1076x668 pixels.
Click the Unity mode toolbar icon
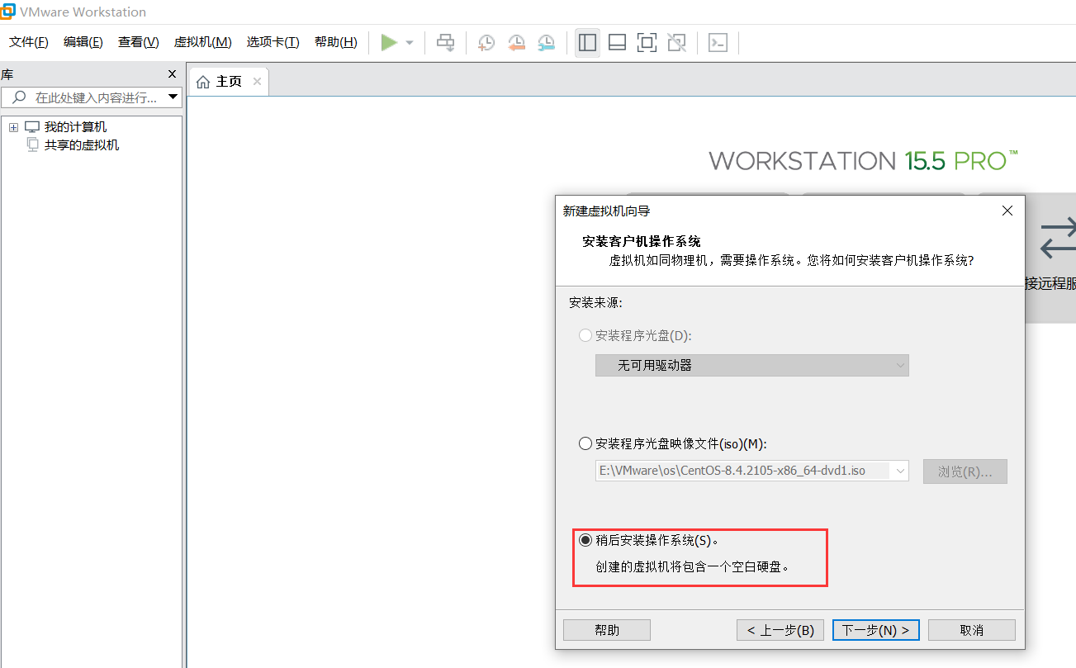[x=677, y=42]
